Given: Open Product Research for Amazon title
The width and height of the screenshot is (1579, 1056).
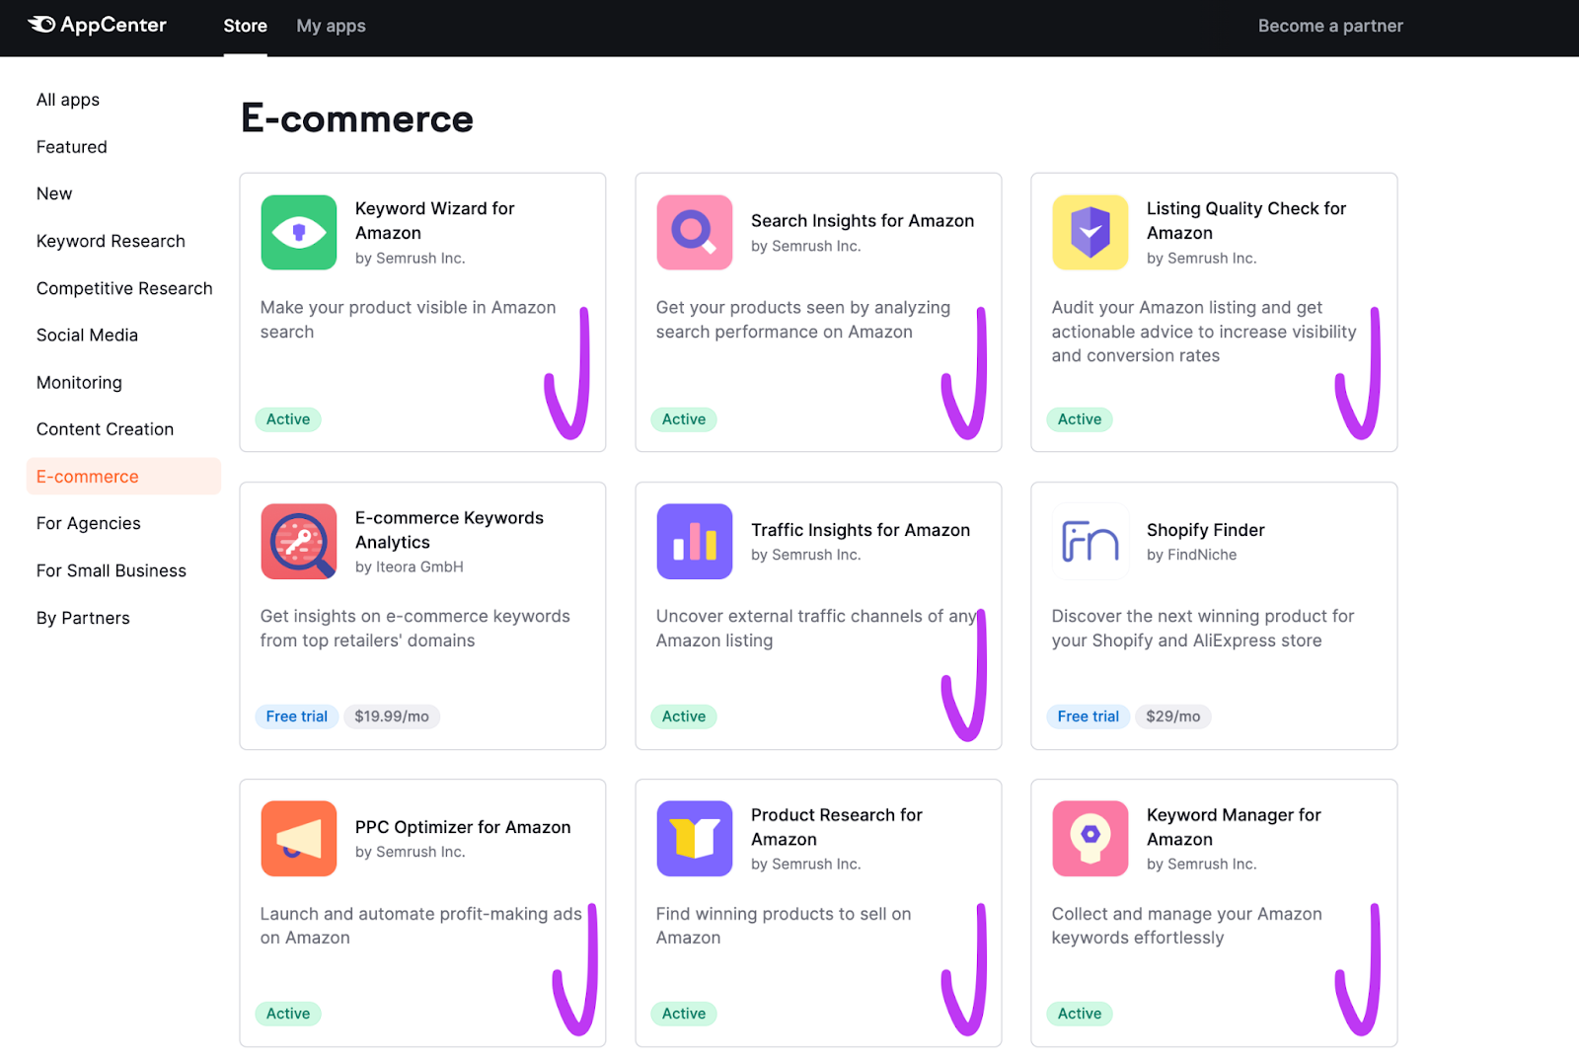Looking at the screenshot, I should [x=837, y=827].
